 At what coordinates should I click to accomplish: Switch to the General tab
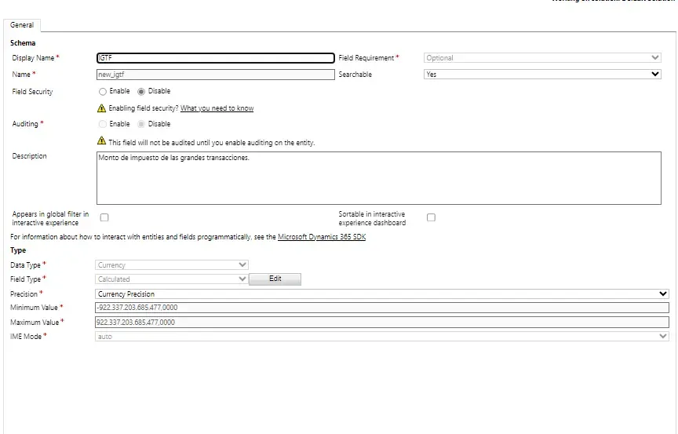coord(22,25)
